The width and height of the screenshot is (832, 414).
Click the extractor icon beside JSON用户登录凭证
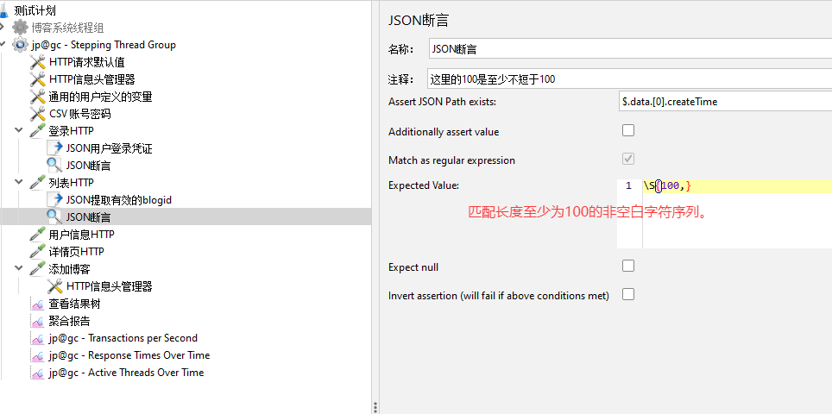(54, 148)
